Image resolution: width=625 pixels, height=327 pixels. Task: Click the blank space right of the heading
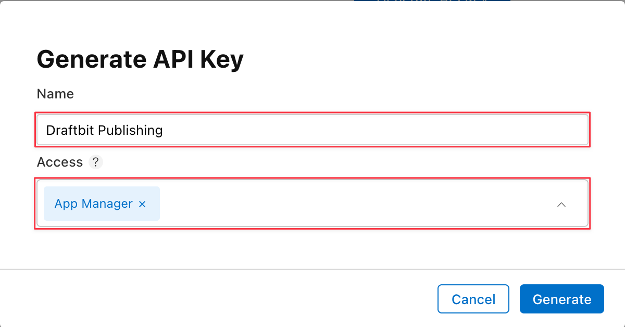tap(417, 59)
